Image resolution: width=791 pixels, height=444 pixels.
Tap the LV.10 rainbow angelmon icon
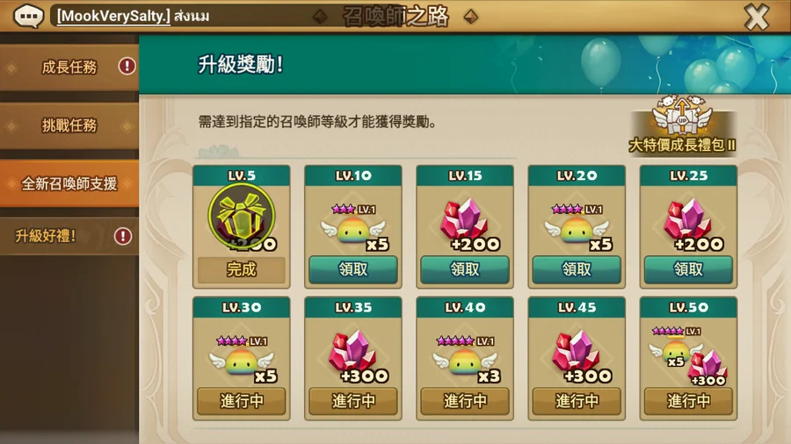tap(353, 227)
